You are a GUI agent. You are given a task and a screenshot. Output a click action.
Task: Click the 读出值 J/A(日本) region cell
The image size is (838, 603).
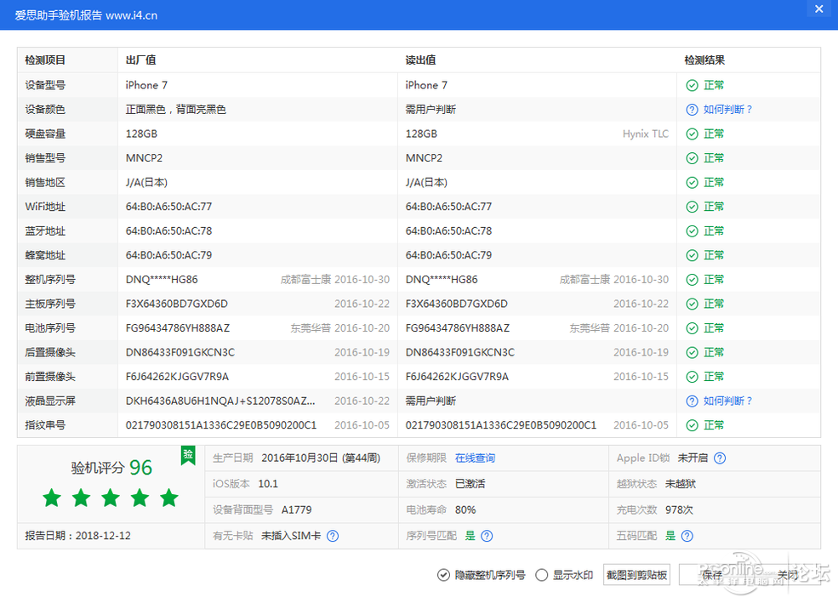coord(426,183)
